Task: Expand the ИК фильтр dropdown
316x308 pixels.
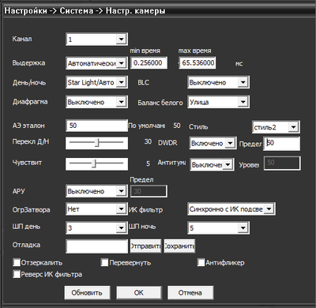Action: [231, 209]
